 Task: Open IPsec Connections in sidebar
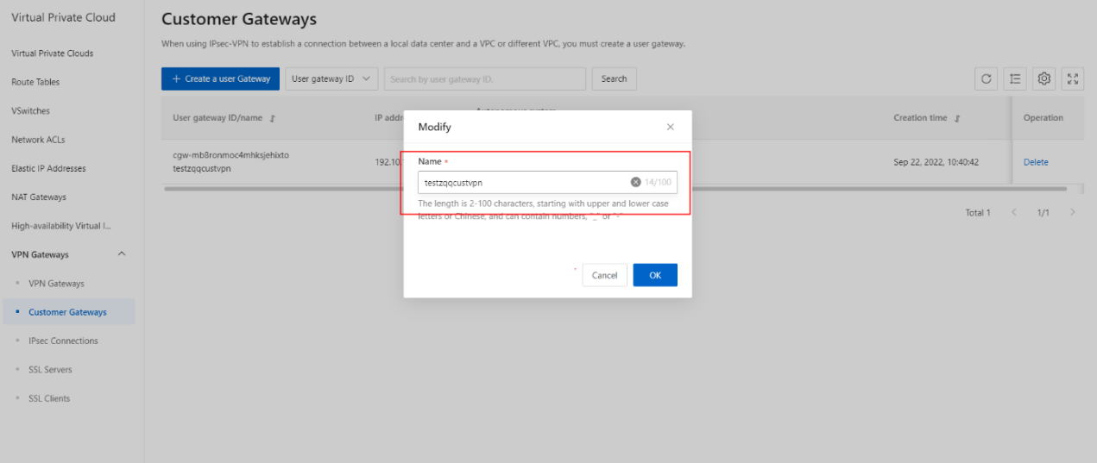[x=63, y=341]
